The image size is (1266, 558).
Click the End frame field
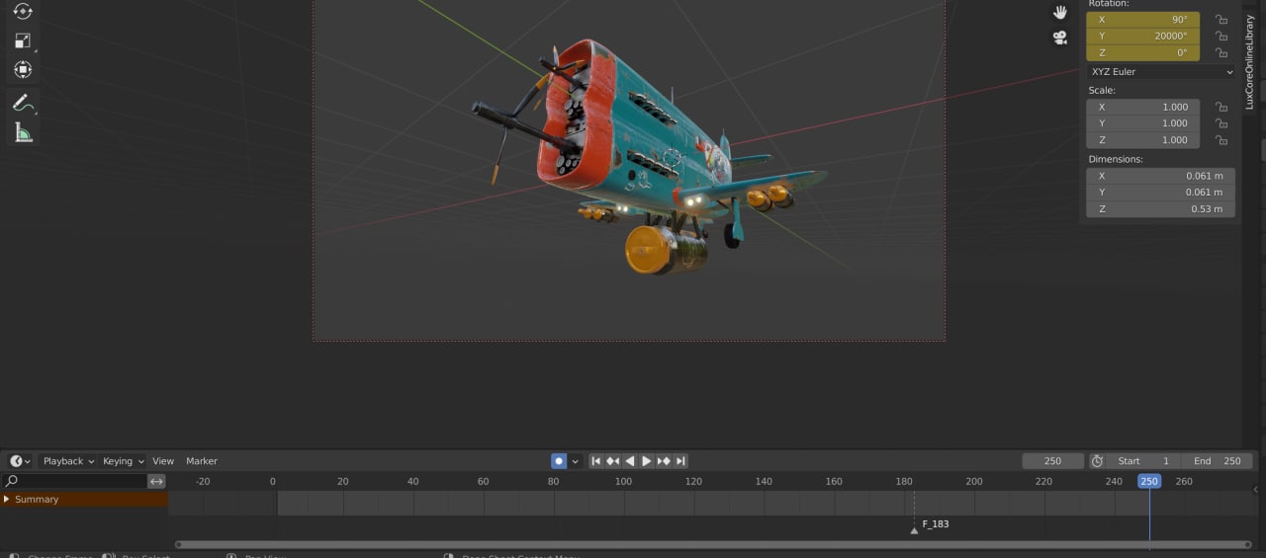(x=1217, y=461)
